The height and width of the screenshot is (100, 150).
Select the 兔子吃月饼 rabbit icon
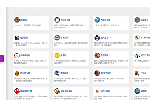pos(17,55)
